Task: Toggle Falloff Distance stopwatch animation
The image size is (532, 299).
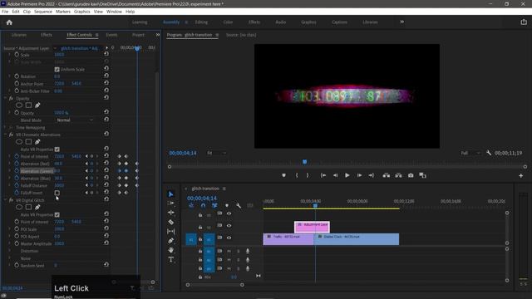Action: coord(17,185)
